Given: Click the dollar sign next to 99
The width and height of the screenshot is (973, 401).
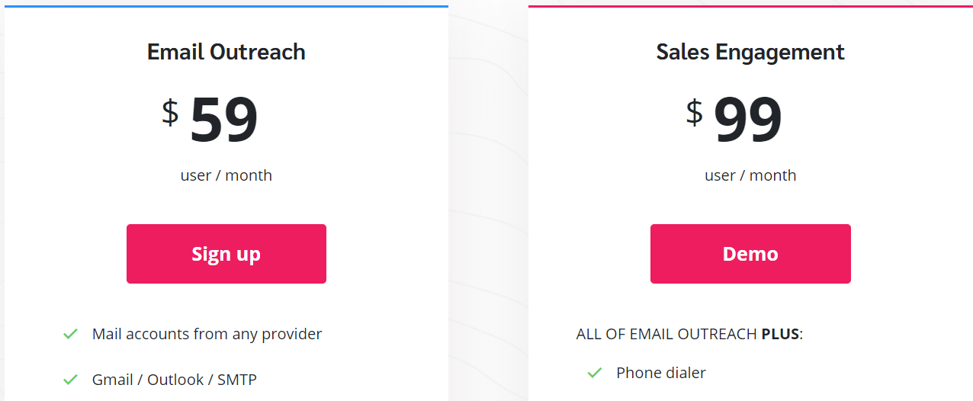Looking at the screenshot, I should tap(694, 113).
